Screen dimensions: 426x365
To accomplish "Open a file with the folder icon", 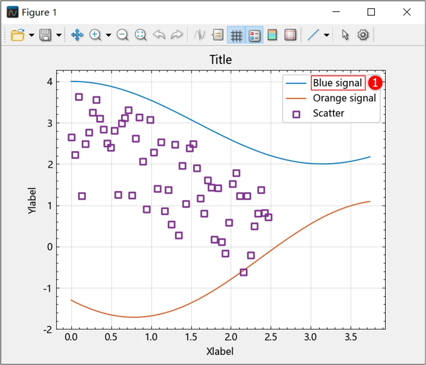I will 18,35.
